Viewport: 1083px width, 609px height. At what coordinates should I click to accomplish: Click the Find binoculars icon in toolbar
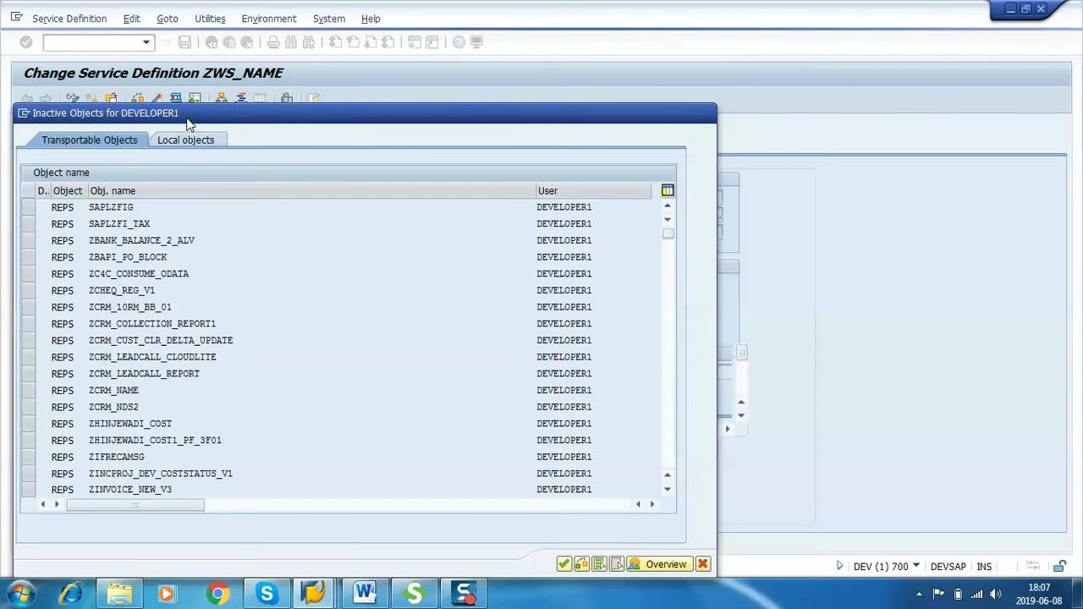click(291, 42)
